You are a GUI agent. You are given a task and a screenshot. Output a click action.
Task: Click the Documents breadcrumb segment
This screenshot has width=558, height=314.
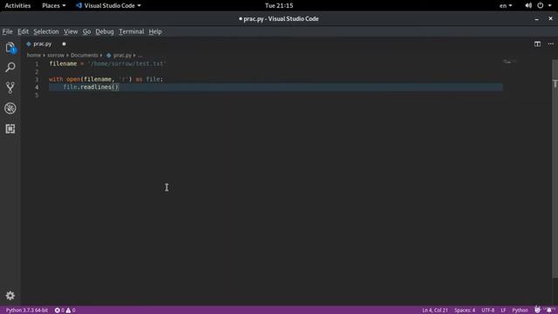85,55
